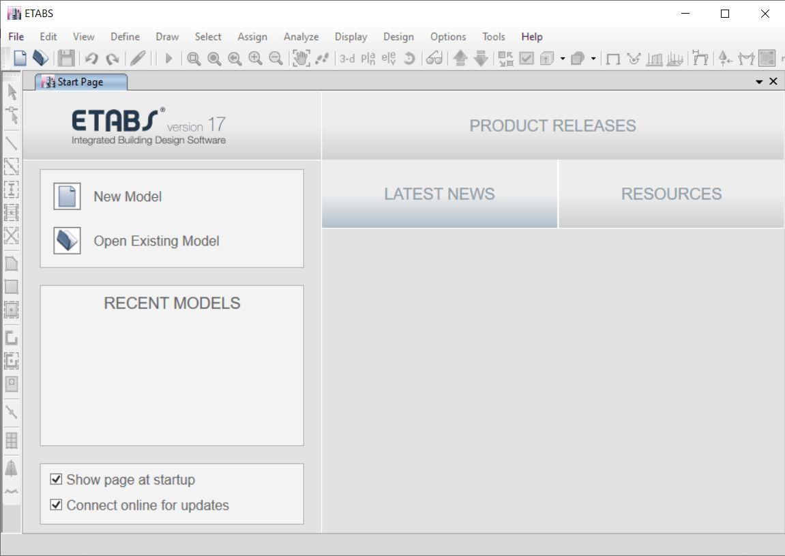
Task: Click the glasses perspective toggle icon
Action: (434, 59)
